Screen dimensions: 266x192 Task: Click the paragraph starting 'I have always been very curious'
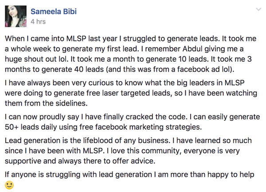pyautogui.click(x=131, y=93)
